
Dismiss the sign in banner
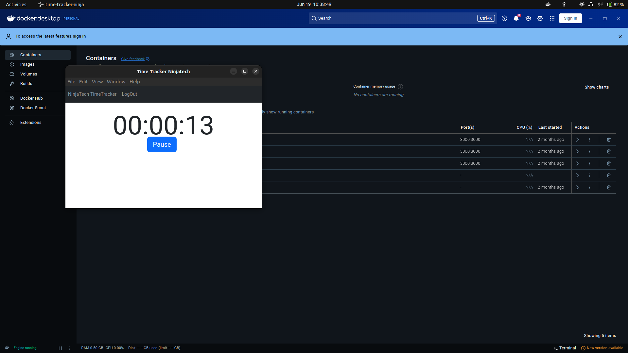click(x=620, y=37)
